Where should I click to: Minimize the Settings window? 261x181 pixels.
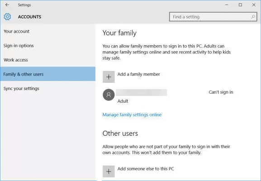(227, 5)
